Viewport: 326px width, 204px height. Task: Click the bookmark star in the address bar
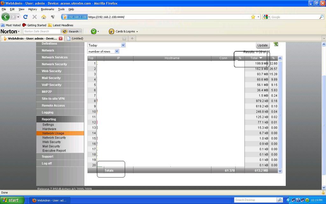(253, 17)
